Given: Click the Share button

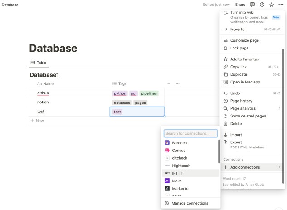Looking at the screenshot, I should [240, 5].
